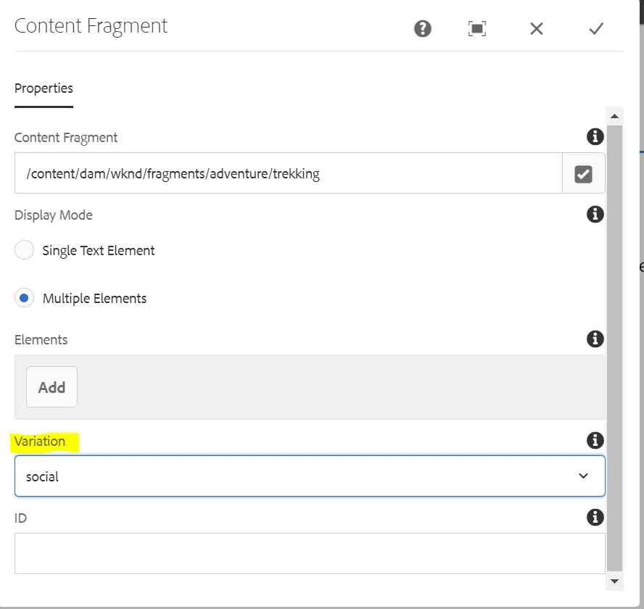Click into the ID text field
The height and width of the screenshot is (609, 644).
point(310,553)
